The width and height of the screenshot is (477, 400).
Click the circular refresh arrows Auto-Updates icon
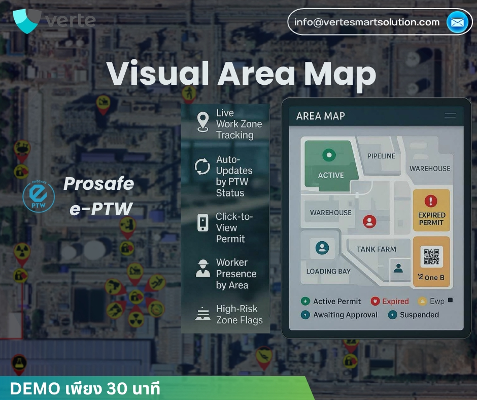[x=202, y=167]
